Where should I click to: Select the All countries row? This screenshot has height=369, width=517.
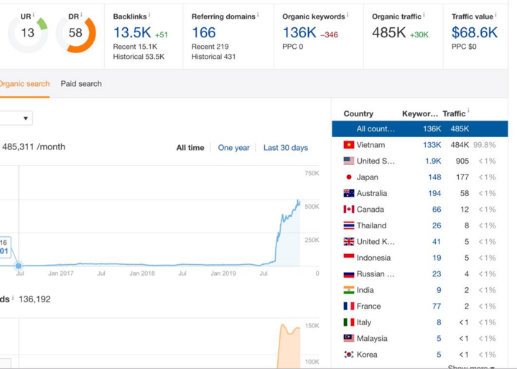coord(420,129)
